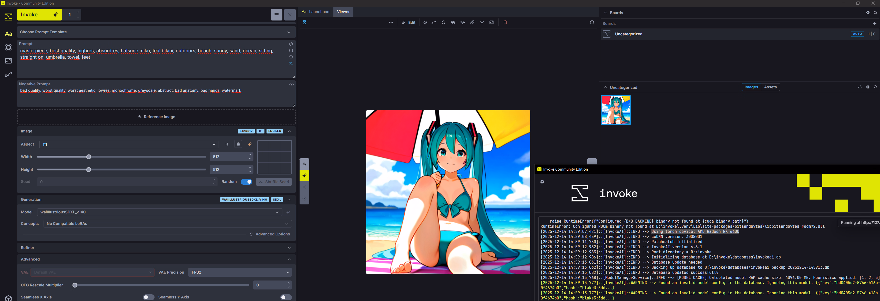Click the seedling reuse seed icon
Viewport: 880px width, 301px height.
tap(463, 22)
